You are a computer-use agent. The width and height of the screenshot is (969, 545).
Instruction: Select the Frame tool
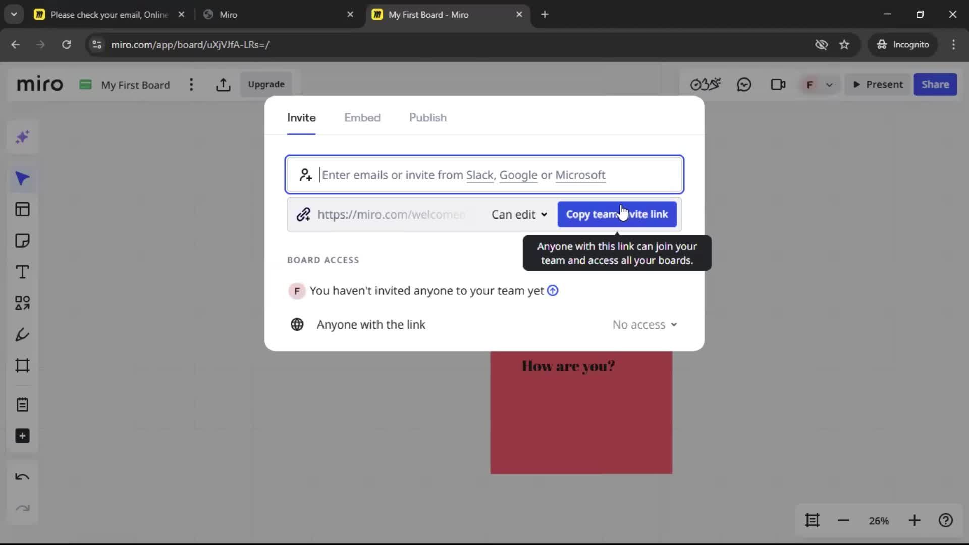[x=22, y=366]
